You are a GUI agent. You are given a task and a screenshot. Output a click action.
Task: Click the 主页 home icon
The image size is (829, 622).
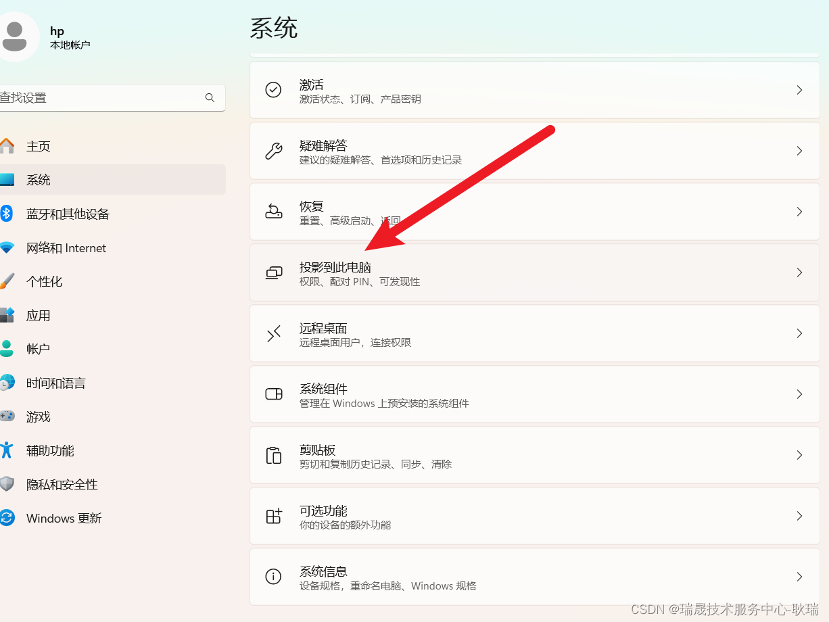(x=7, y=146)
